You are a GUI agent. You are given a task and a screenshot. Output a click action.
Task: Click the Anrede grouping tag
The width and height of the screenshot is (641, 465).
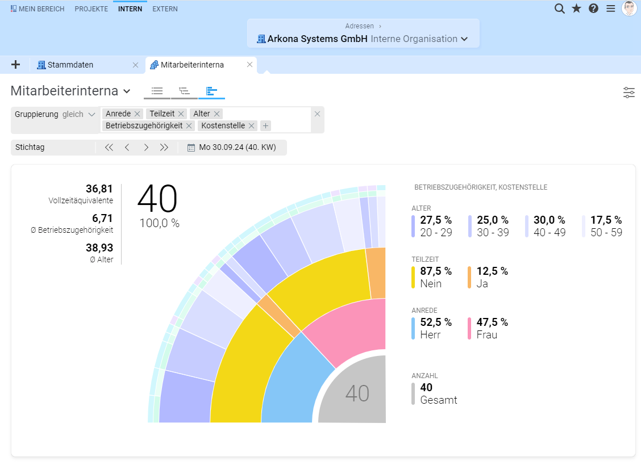click(x=118, y=114)
